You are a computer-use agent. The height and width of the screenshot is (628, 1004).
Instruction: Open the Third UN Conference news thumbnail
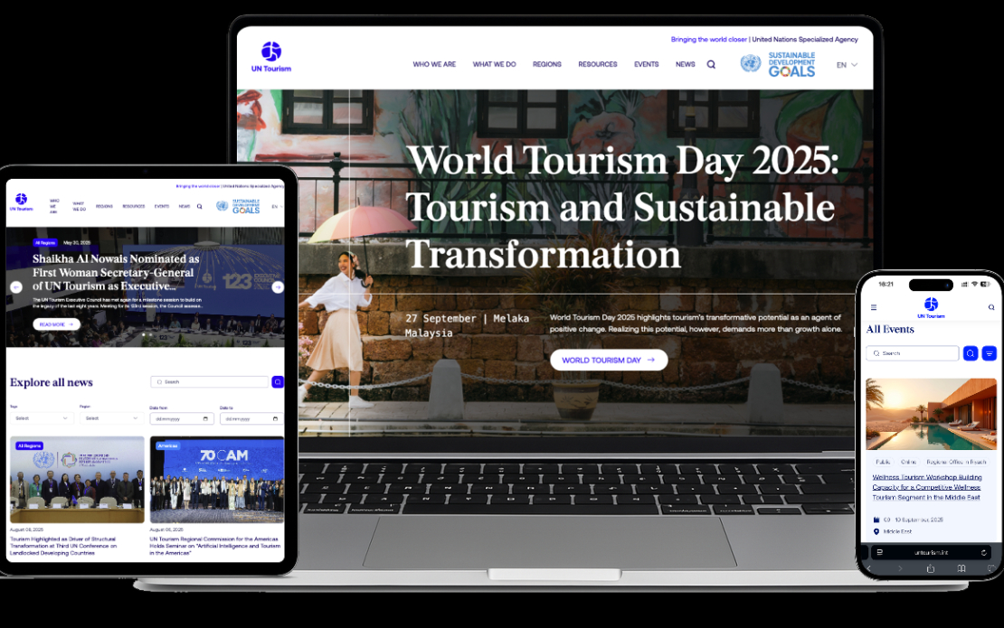click(77, 480)
